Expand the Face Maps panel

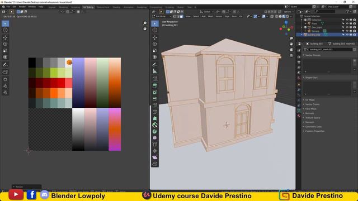311,109
